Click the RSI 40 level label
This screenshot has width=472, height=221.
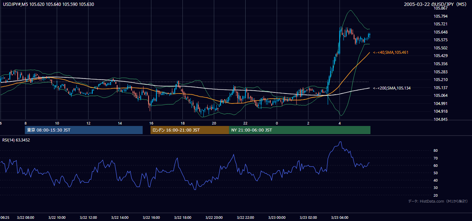tap(436, 180)
